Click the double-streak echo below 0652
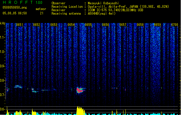This screenshot has height=115, width=181. point(35,91)
